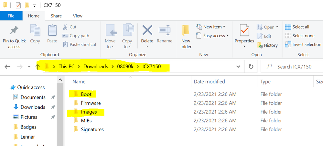
Task: Choose Copy path in Clipboard group
Action: pos(76,36)
